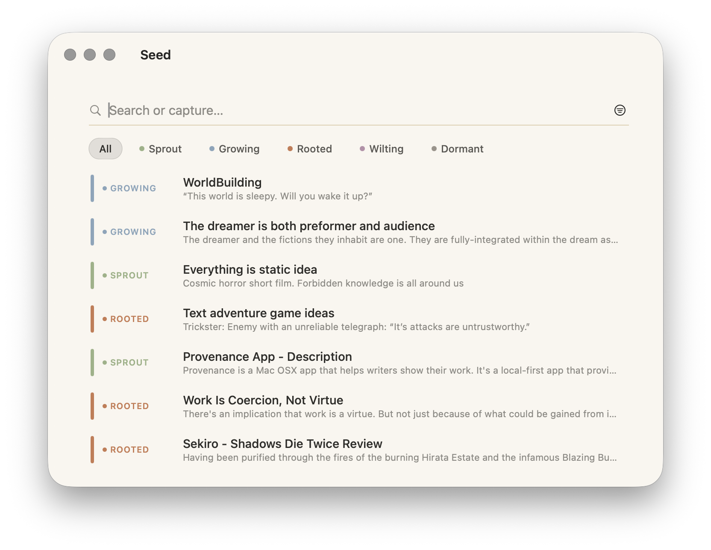Filter by Sprout status
The image size is (711, 550).
point(161,149)
